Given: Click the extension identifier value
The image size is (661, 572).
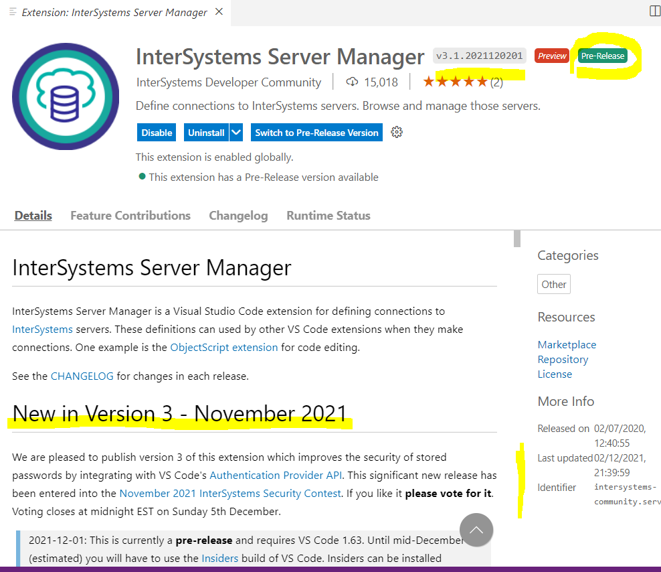Looking at the screenshot, I should (628, 494).
